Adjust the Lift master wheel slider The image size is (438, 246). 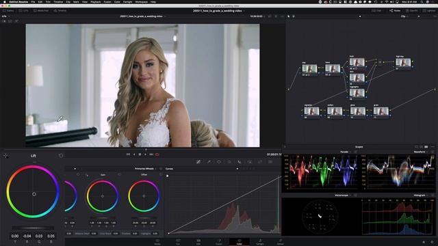33,228
